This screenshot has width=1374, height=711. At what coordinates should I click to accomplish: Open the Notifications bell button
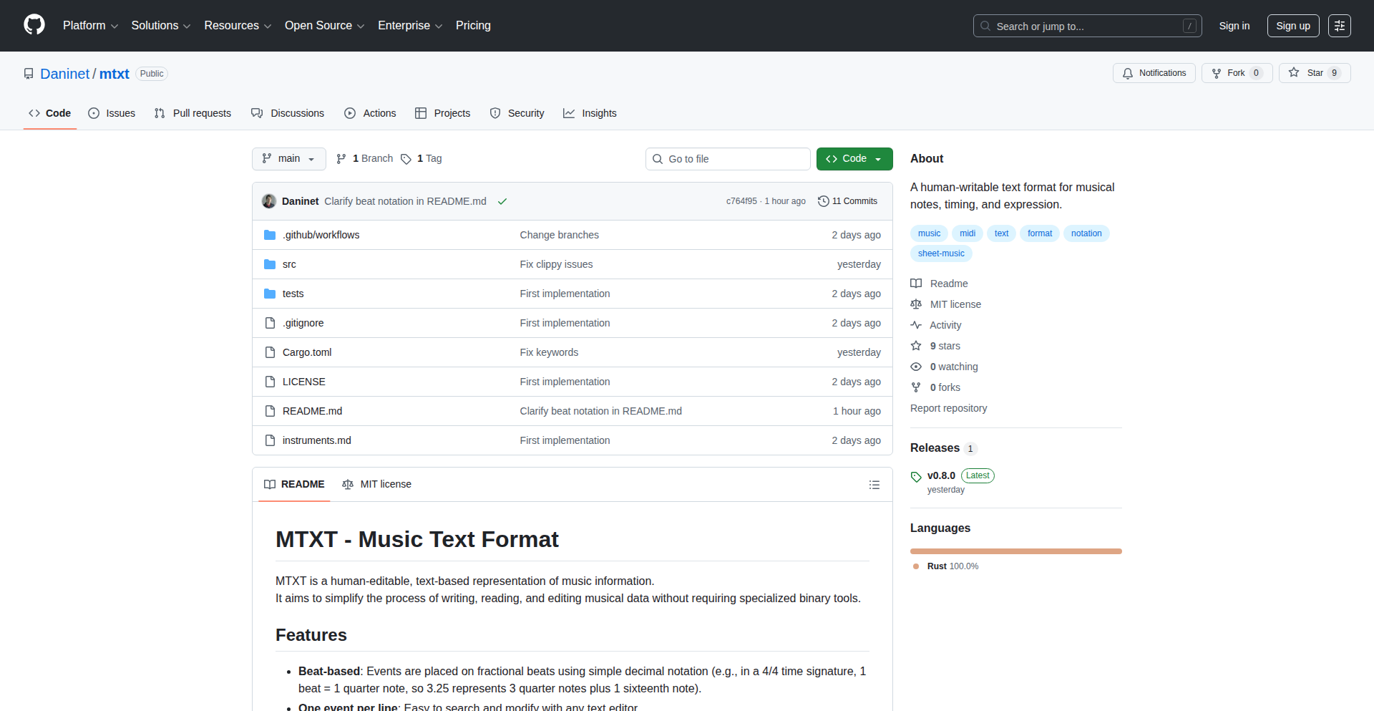click(1154, 73)
